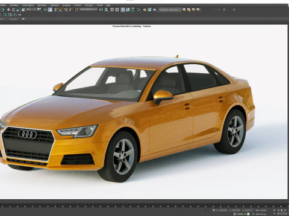
Task: Click the Use Pivot Point Center icon
Action: pyautogui.click(x=39, y=10)
